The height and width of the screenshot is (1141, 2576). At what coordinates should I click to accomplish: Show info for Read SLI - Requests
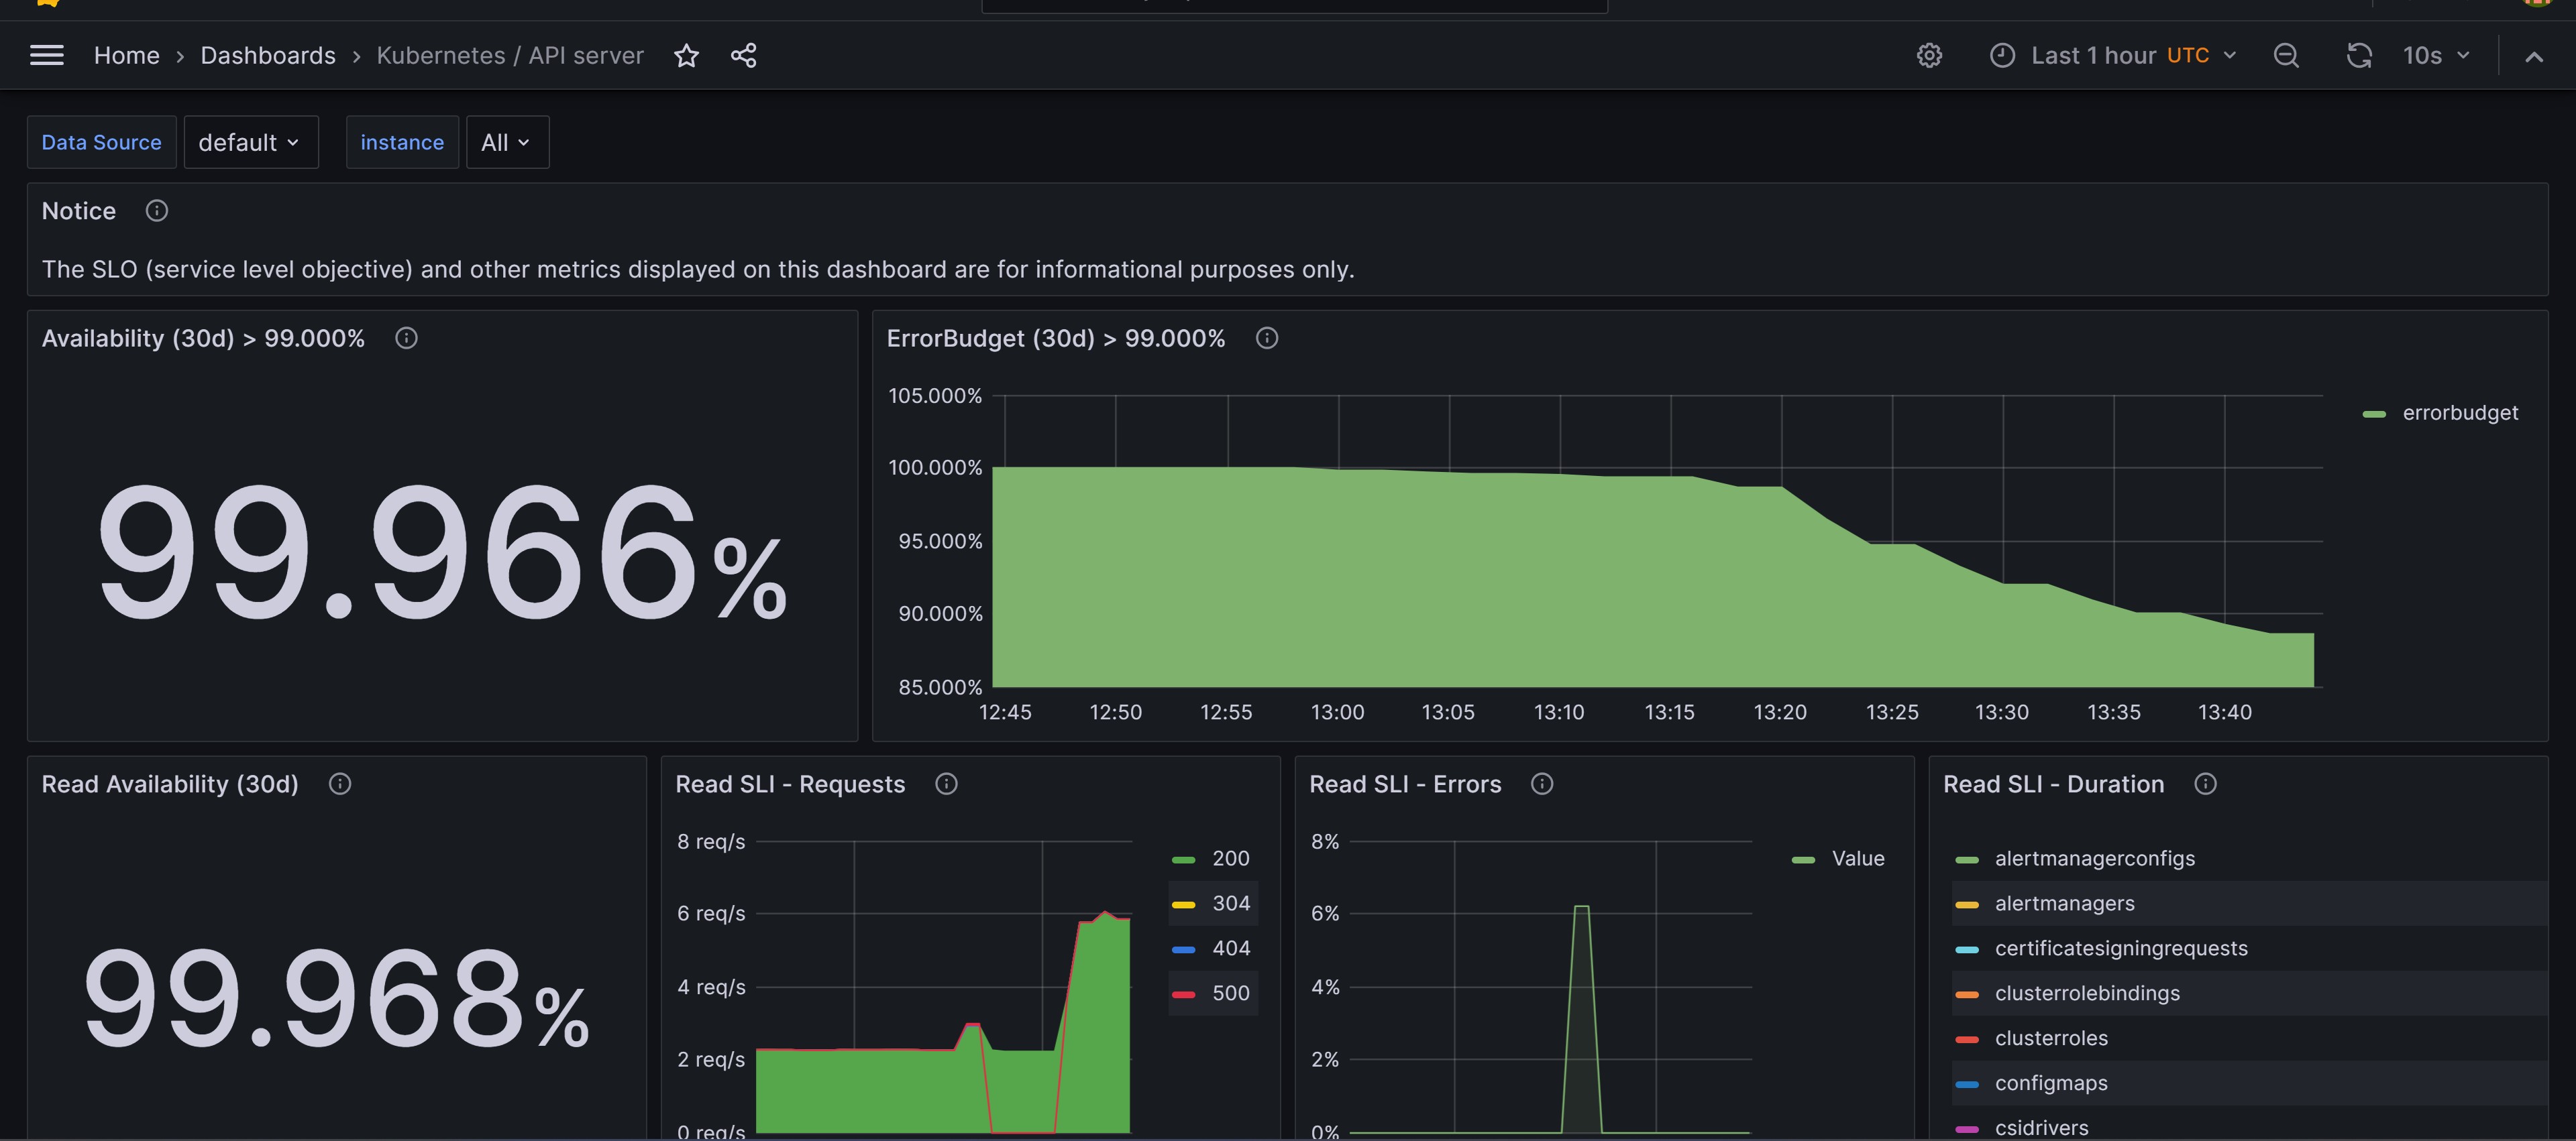point(946,783)
